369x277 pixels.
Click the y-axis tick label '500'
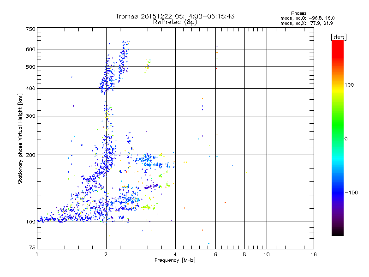30,67
